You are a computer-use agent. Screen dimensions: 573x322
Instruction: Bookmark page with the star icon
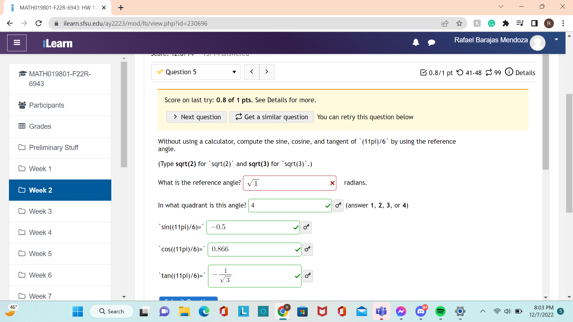pos(459,24)
